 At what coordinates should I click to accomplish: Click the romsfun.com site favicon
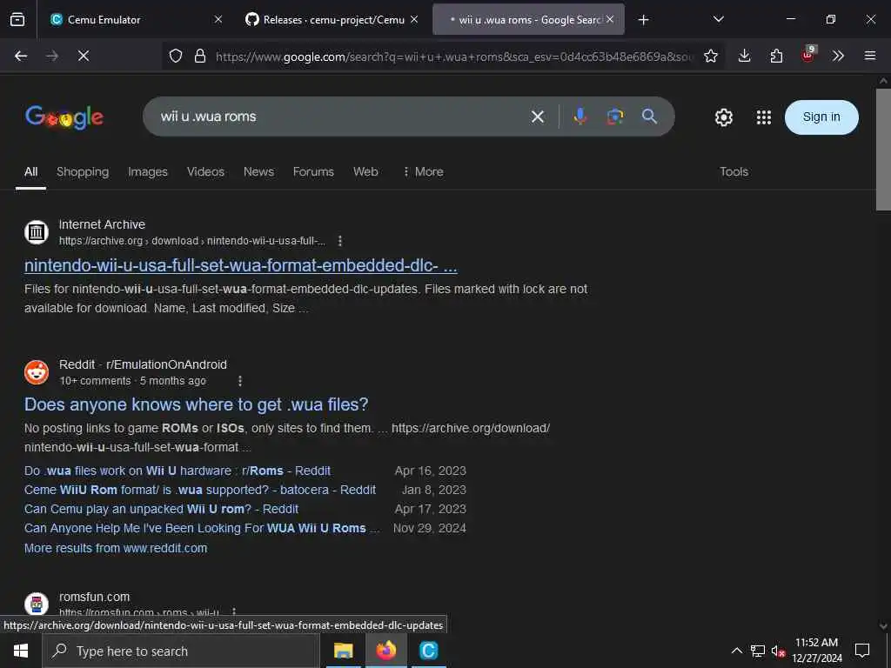tap(37, 604)
